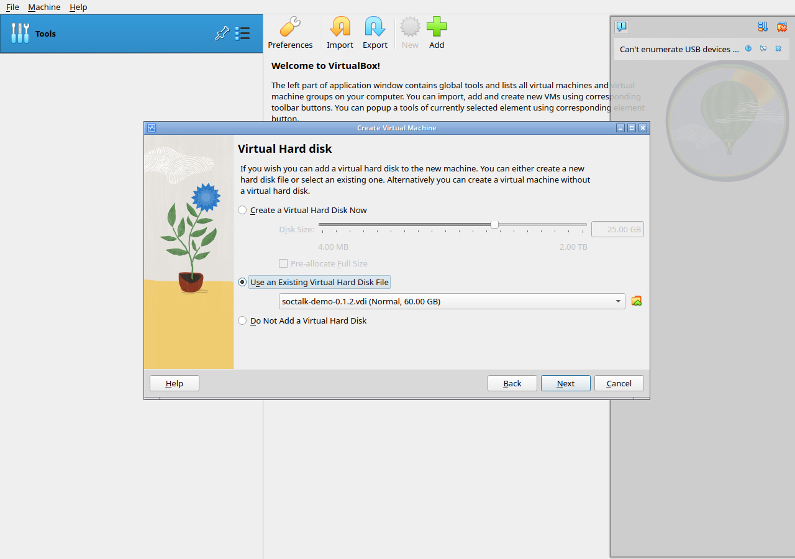The image size is (795, 559).
Task: Select Use an Existing Virtual Hard Disk File
Action: tap(314, 282)
